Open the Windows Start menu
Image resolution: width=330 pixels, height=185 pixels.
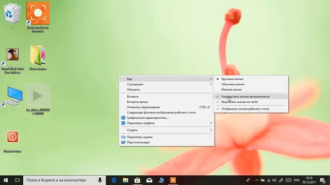point(6,180)
